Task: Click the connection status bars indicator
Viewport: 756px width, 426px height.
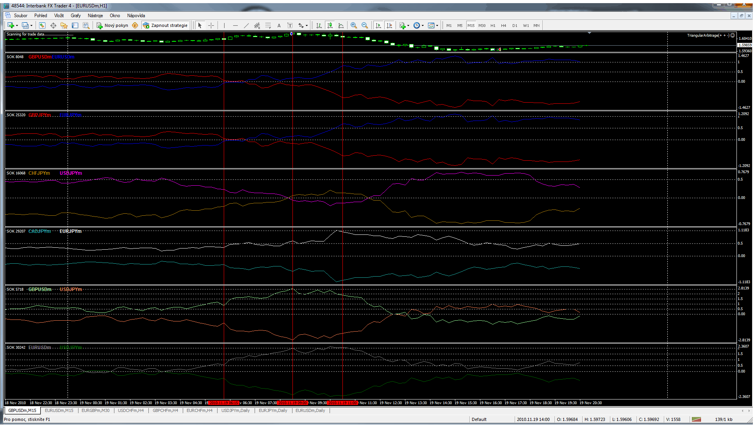Action: (696, 419)
